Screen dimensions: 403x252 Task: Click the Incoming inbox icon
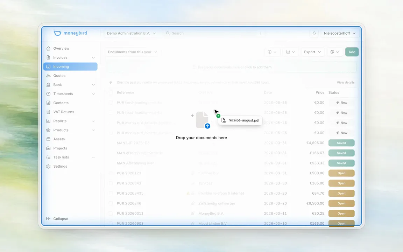(48, 66)
